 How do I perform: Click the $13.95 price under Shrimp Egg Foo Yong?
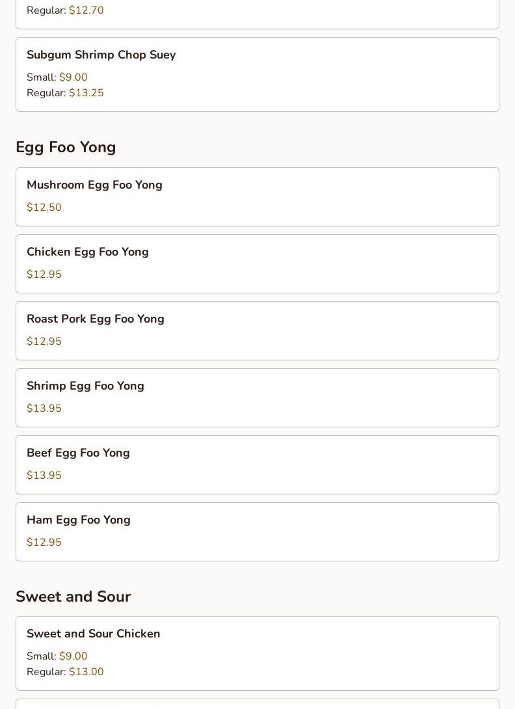point(44,408)
